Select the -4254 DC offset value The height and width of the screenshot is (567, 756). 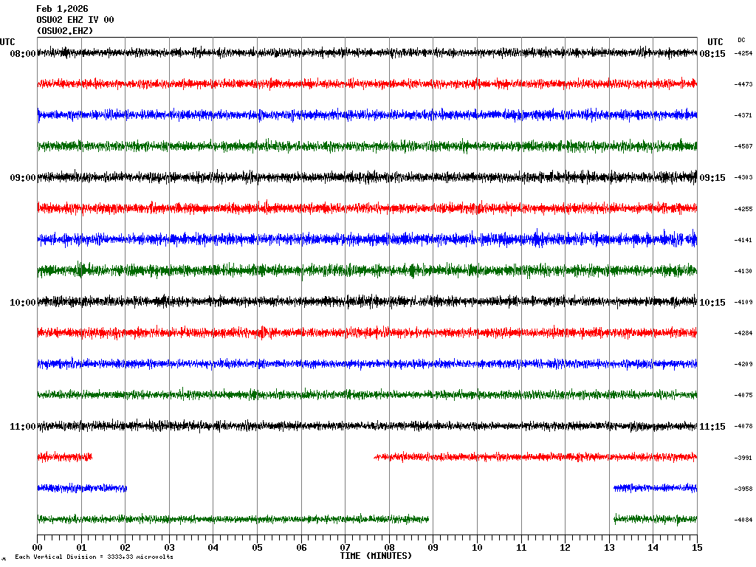point(743,54)
